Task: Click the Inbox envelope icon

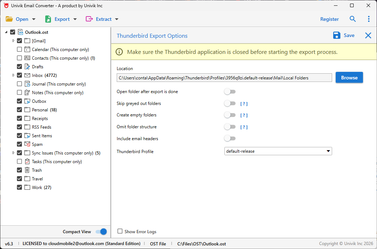Action: click(x=27, y=75)
